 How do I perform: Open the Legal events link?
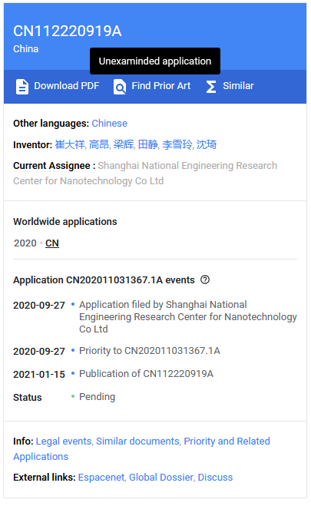pyautogui.click(x=64, y=442)
